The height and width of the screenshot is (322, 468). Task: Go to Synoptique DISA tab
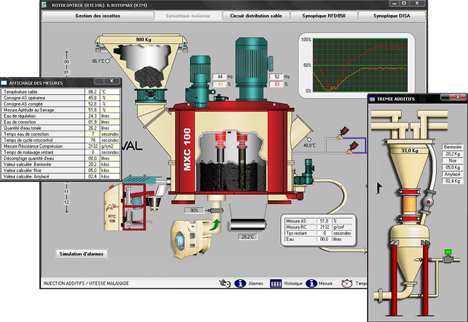pyautogui.click(x=391, y=16)
